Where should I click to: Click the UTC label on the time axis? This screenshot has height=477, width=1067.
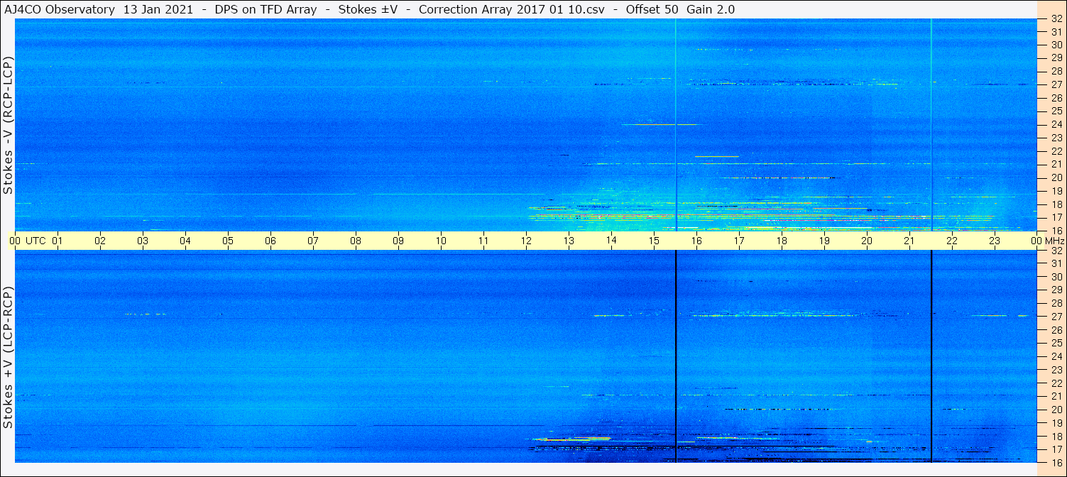point(36,241)
